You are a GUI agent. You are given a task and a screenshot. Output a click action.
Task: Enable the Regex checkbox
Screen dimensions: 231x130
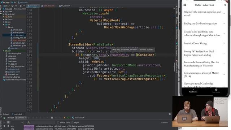[x=72, y=122]
